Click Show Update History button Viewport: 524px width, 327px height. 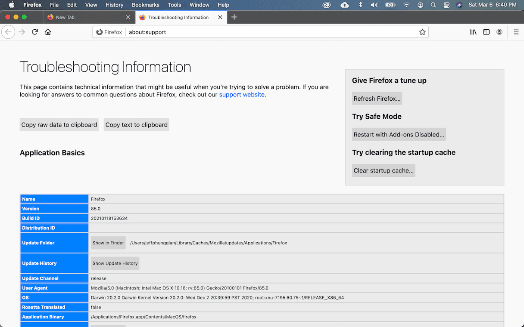point(115,263)
